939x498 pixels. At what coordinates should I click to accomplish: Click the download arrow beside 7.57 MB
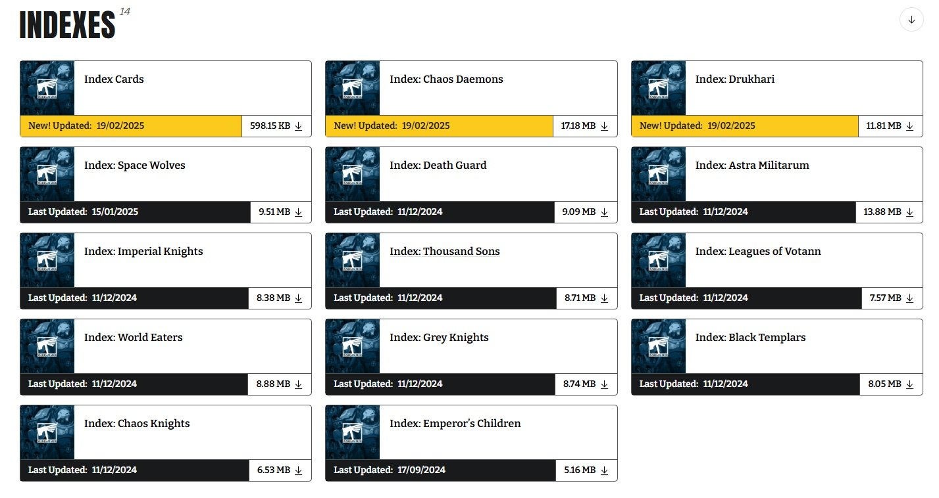910,298
